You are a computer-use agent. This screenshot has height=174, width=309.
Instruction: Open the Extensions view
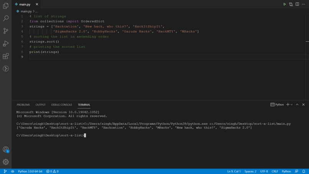(6, 56)
